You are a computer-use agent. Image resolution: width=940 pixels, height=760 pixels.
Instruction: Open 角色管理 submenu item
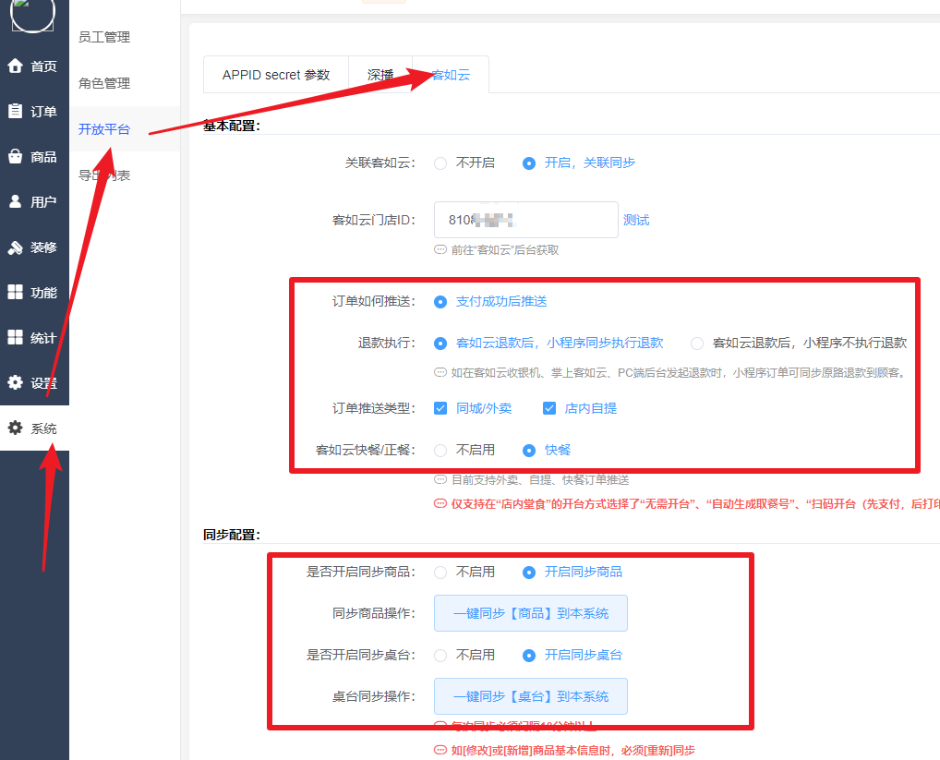(x=104, y=83)
